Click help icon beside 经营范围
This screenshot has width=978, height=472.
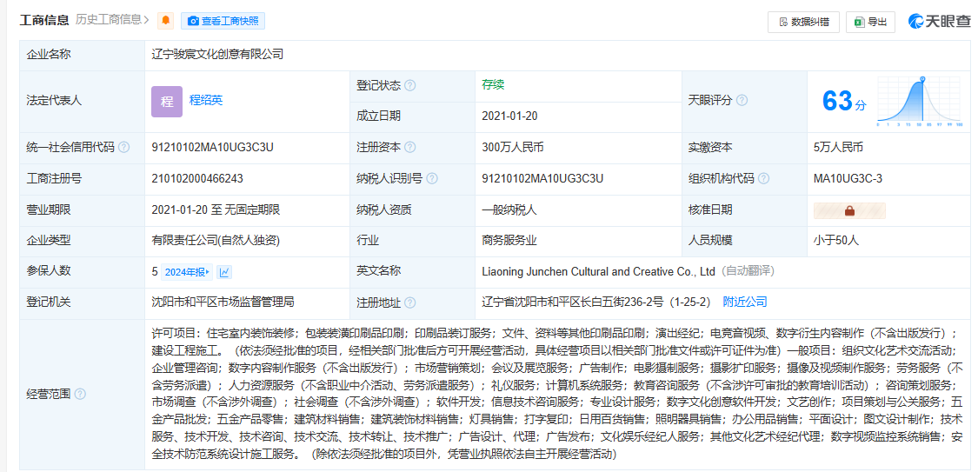(x=81, y=394)
